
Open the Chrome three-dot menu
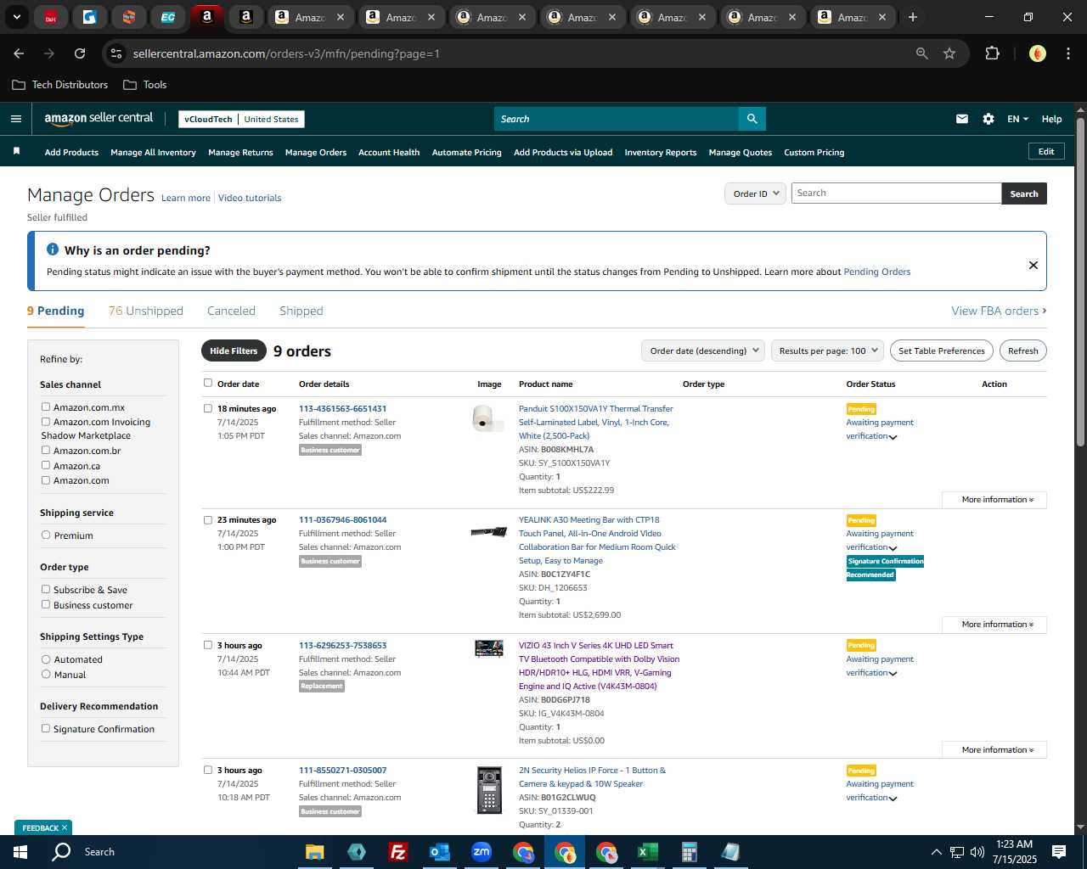(x=1067, y=53)
